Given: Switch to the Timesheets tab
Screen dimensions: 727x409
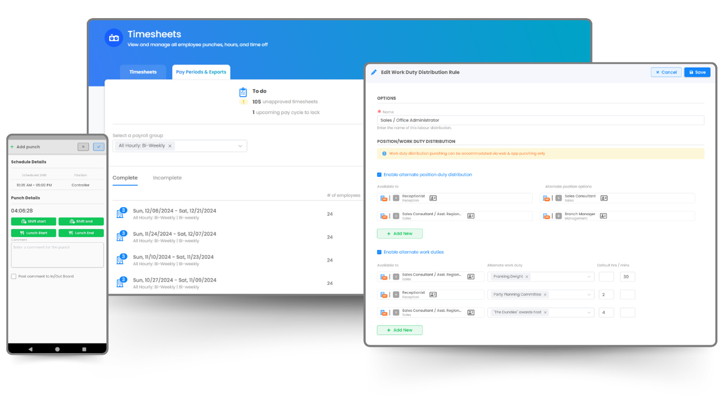Looking at the screenshot, I should (143, 72).
